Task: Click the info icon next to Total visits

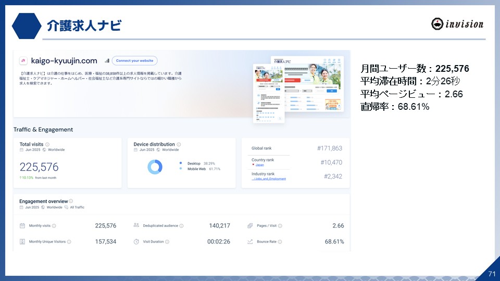Action: pyautogui.click(x=47, y=144)
